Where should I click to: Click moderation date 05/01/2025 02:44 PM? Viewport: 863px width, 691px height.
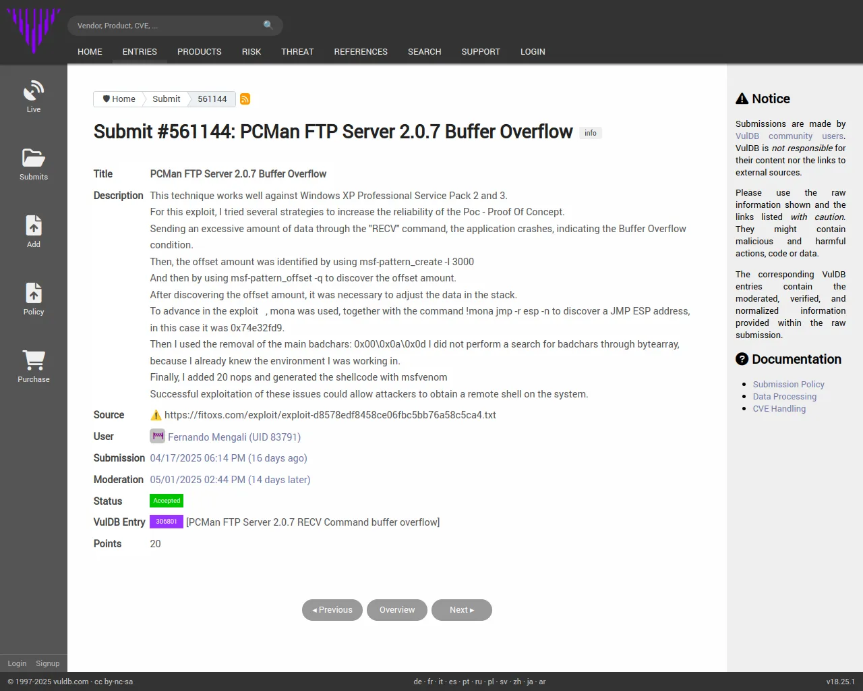(230, 480)
